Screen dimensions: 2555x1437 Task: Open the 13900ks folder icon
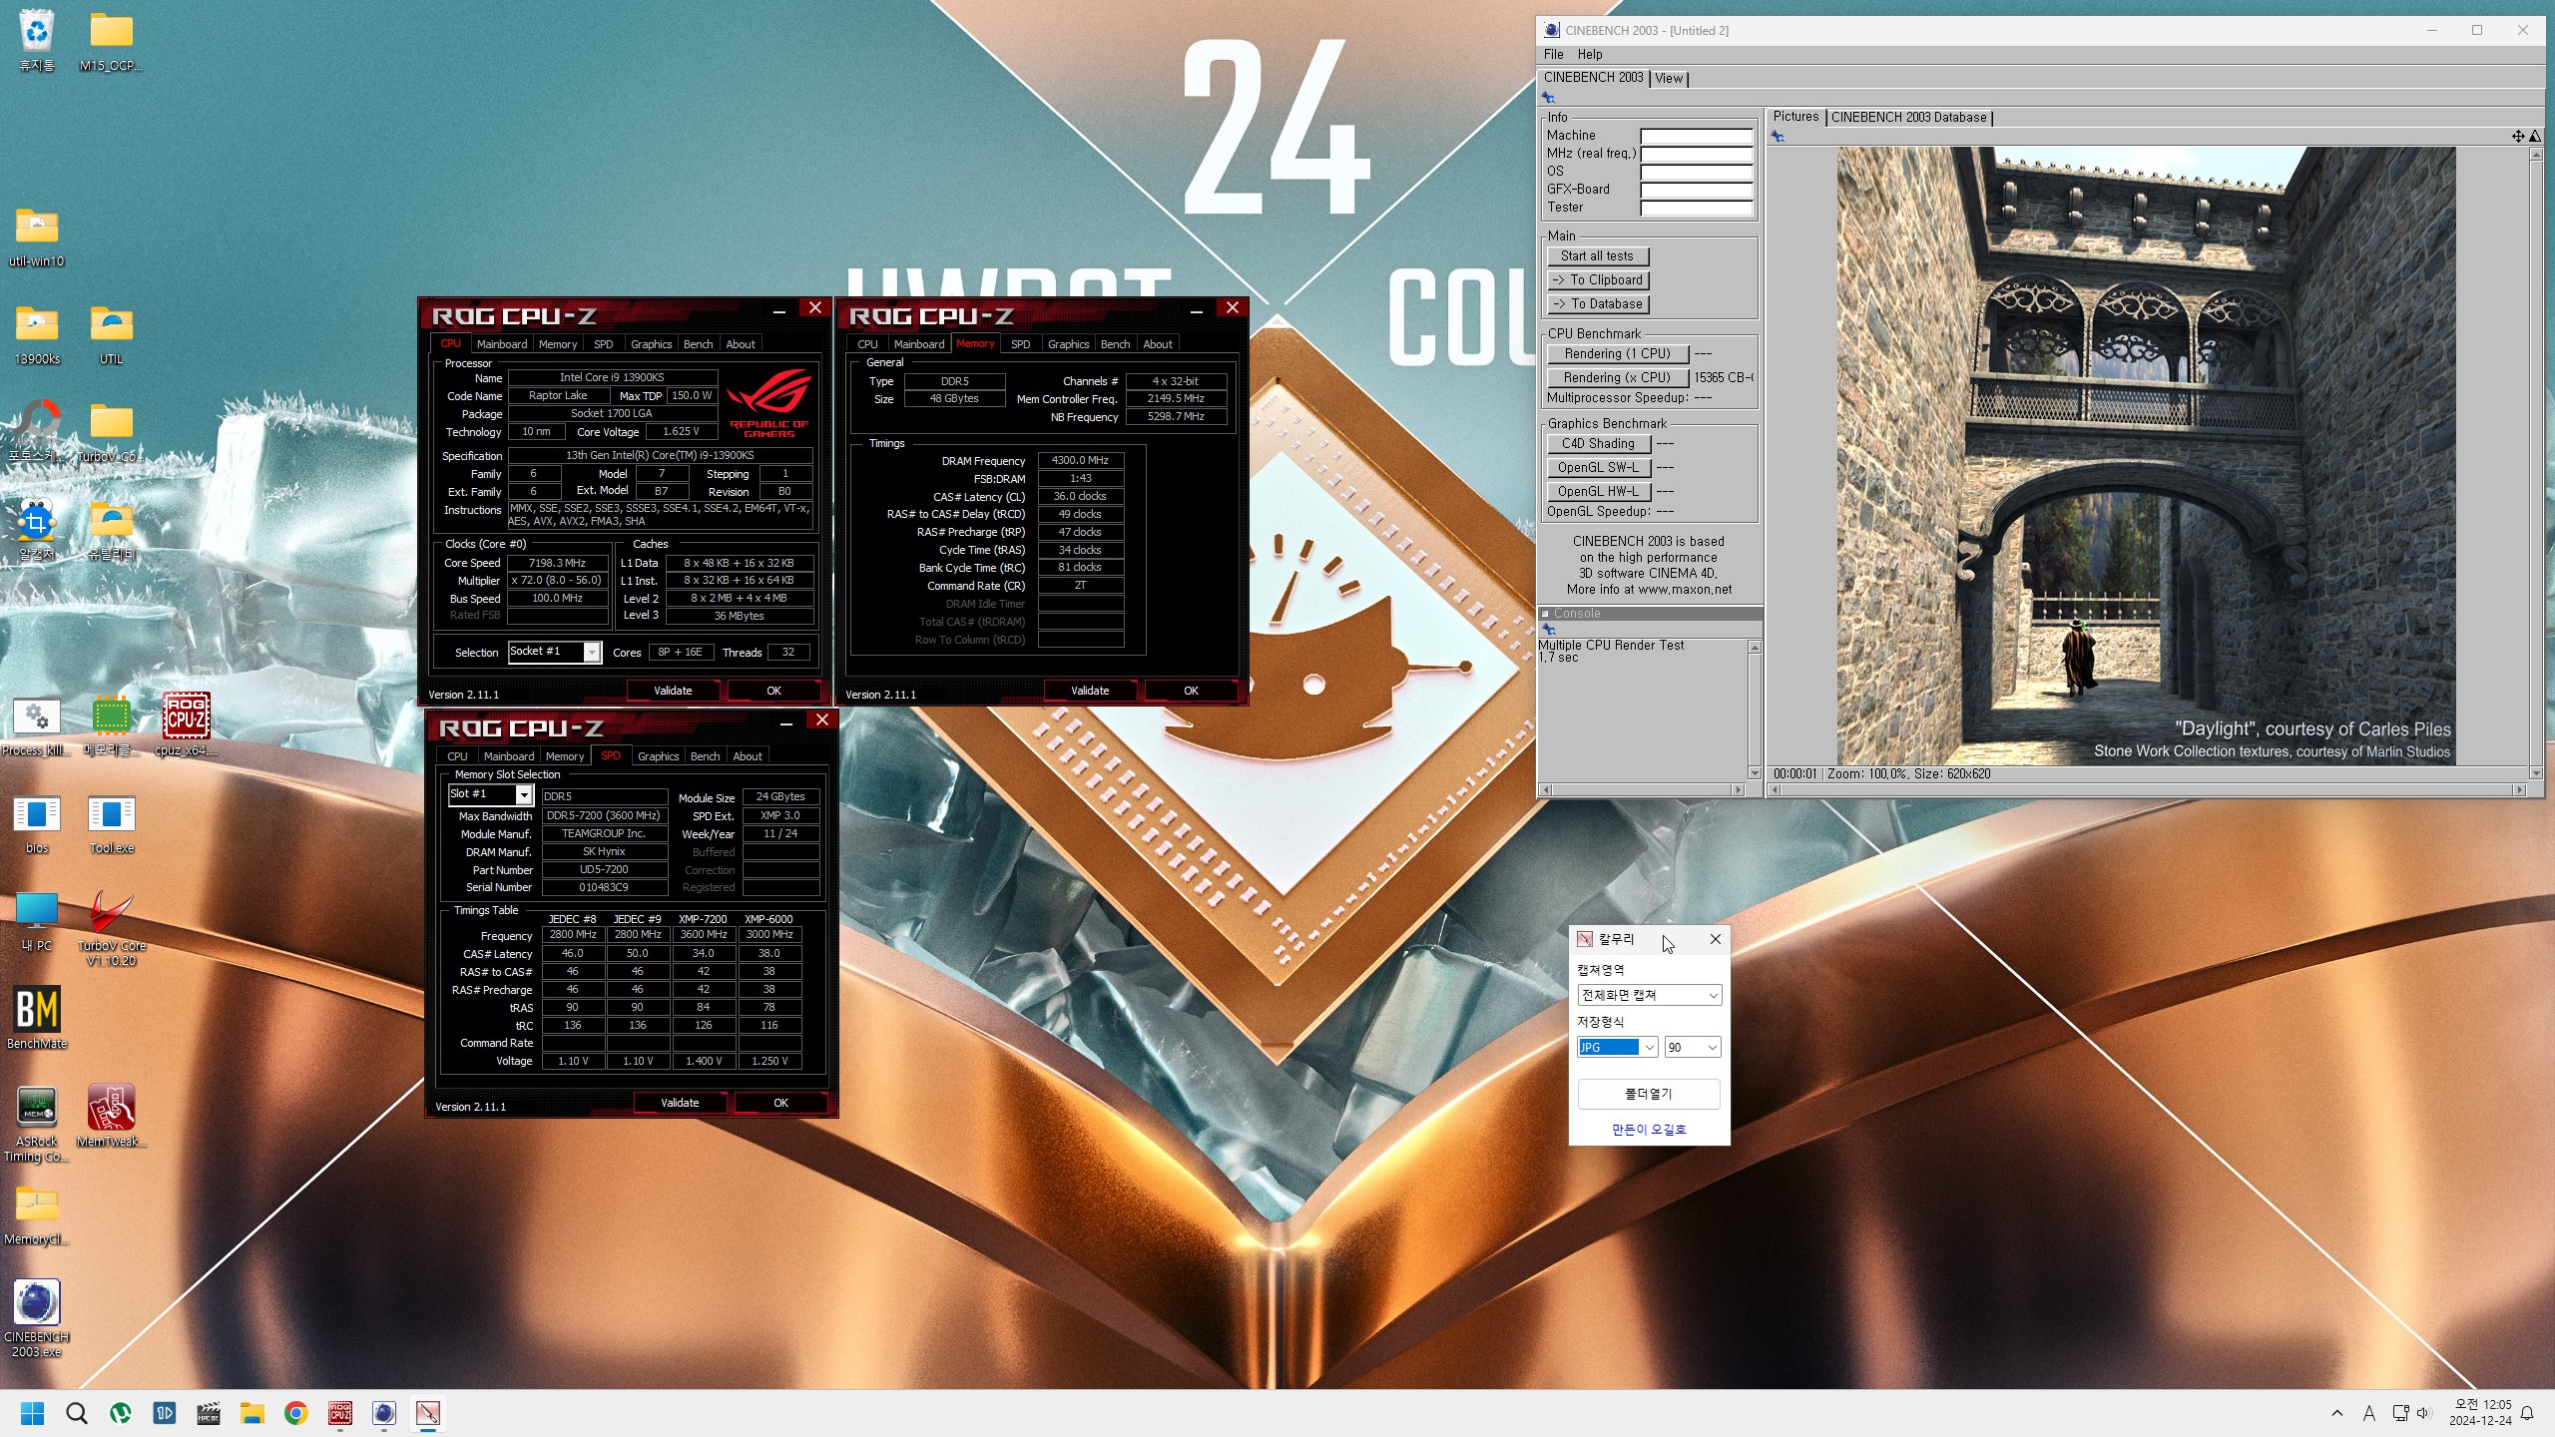pos(37,333)
